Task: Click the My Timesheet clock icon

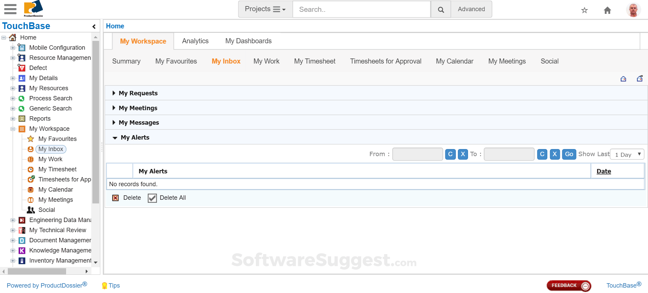Action: 31,169
